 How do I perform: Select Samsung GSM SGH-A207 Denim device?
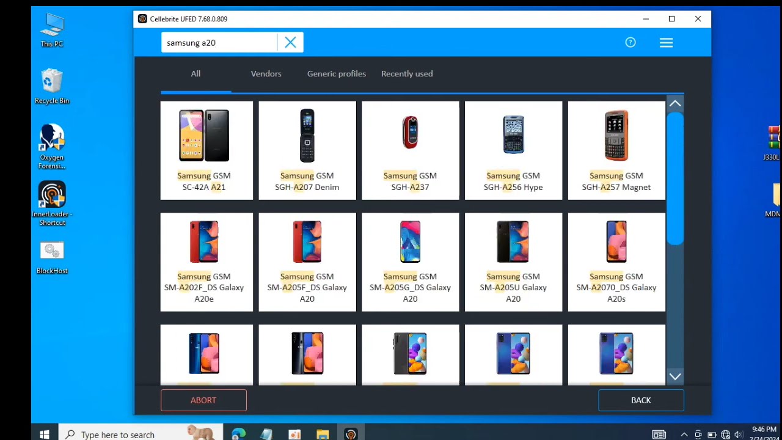(x=307, y=150)
